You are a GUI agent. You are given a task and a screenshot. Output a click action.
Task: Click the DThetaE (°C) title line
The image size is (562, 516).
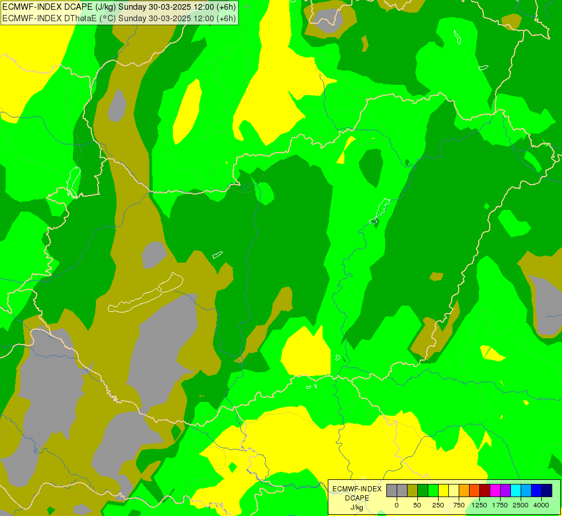pos(119,18)
